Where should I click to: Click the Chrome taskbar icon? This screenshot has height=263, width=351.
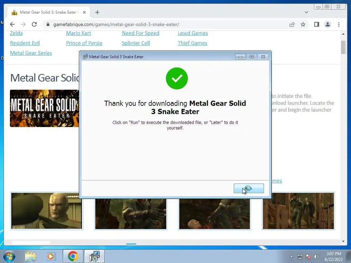click(x=73, y=256)
